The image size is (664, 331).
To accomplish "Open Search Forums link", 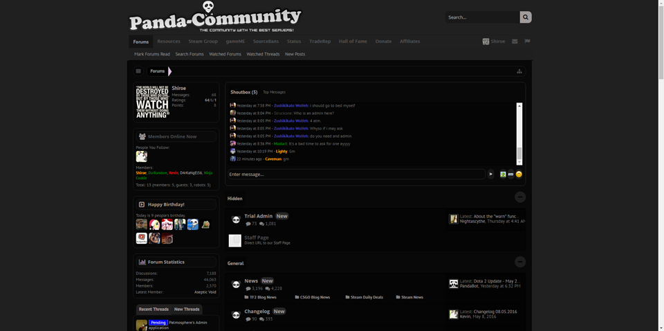I will (190, 54).
